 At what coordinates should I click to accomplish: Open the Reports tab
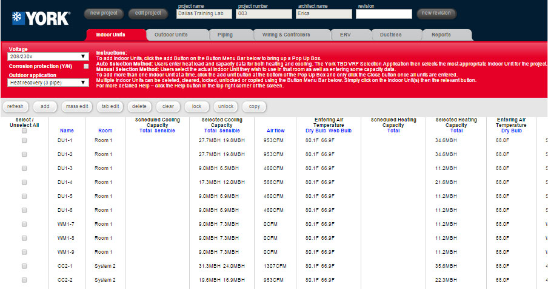[x=441, y=35]
